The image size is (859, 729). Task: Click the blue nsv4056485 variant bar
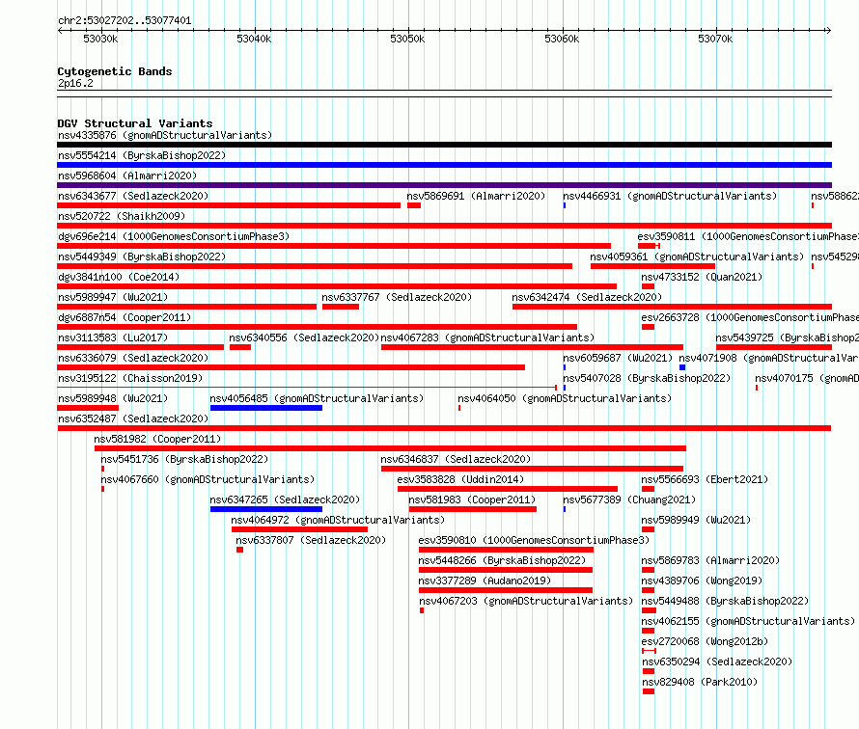tap(266, 408)
